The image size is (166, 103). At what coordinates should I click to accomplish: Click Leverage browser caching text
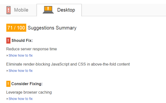click(x=29, y=92)
